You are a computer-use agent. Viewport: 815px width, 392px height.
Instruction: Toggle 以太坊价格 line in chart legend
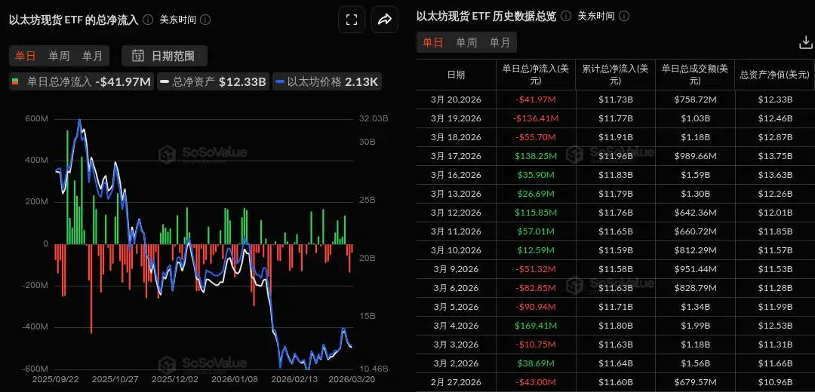[327, 81]
